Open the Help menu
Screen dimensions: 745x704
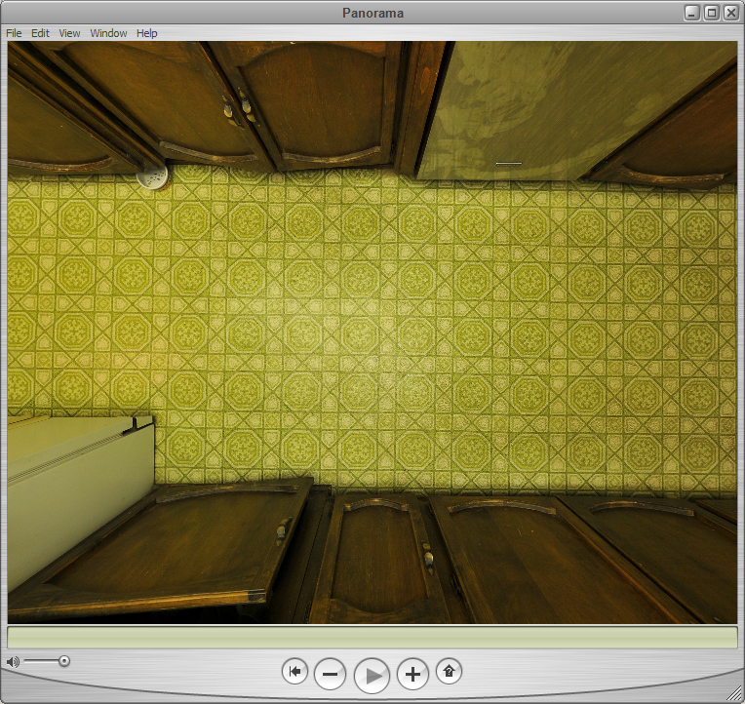pyautogui.click(x=147, y=33)
